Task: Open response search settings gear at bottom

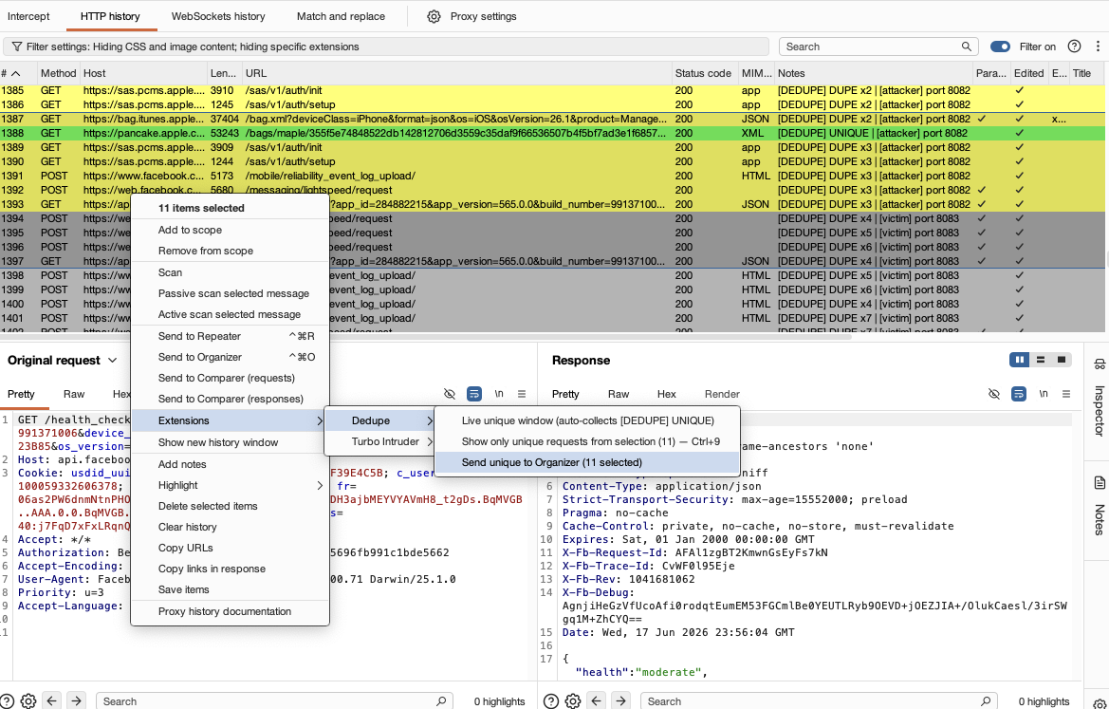Action: [573, 701]
